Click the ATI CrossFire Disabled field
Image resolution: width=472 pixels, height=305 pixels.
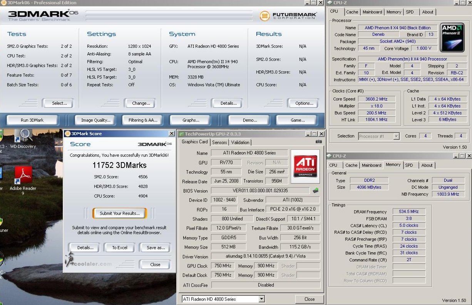(266, 285)
